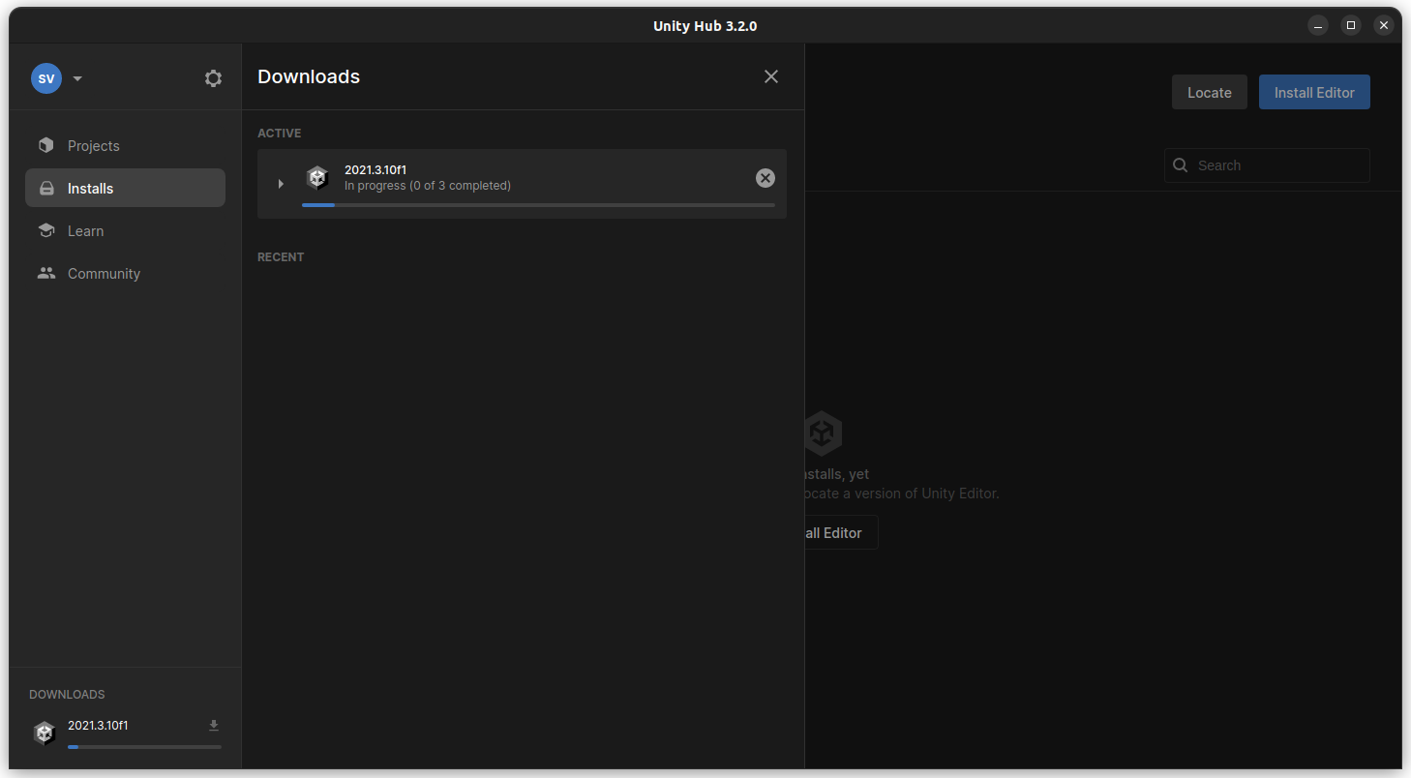Click the sidebar download arrow icon
The height and width of the screenshot is (778, 1411).
214,726
